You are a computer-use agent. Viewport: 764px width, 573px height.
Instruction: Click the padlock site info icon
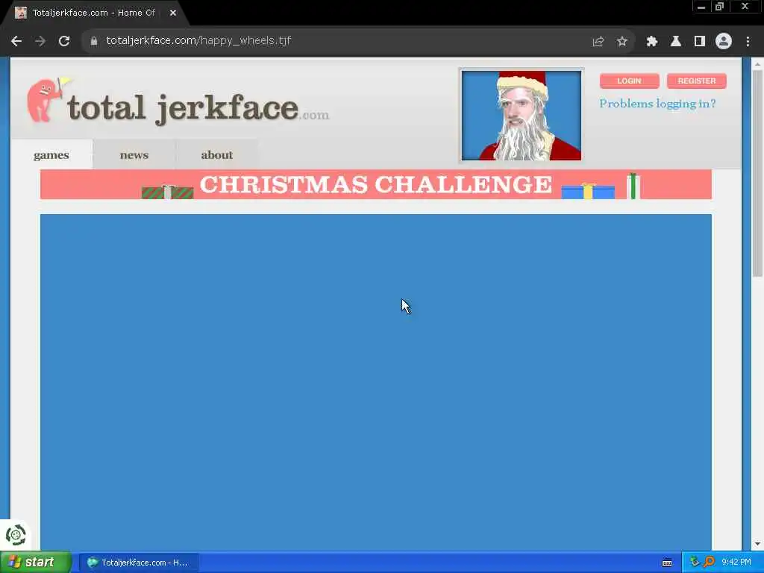coord(93,41)
